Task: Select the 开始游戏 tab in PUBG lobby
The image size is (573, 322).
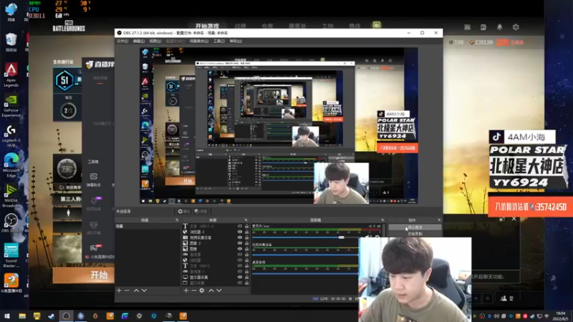Action: coord(207,26)
